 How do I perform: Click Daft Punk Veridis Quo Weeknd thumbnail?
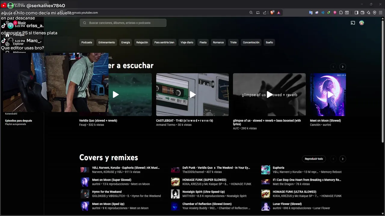(175, 170)
